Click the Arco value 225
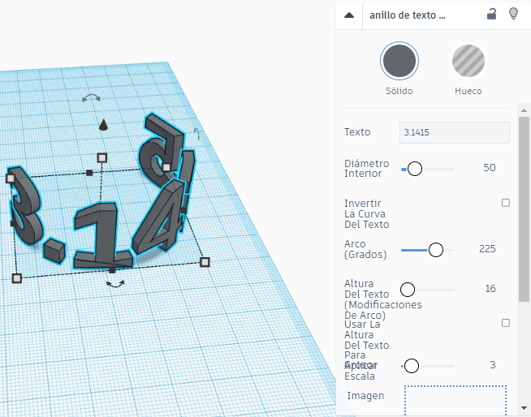This screenshot has width=531, height=417. [x=487, y=249]
